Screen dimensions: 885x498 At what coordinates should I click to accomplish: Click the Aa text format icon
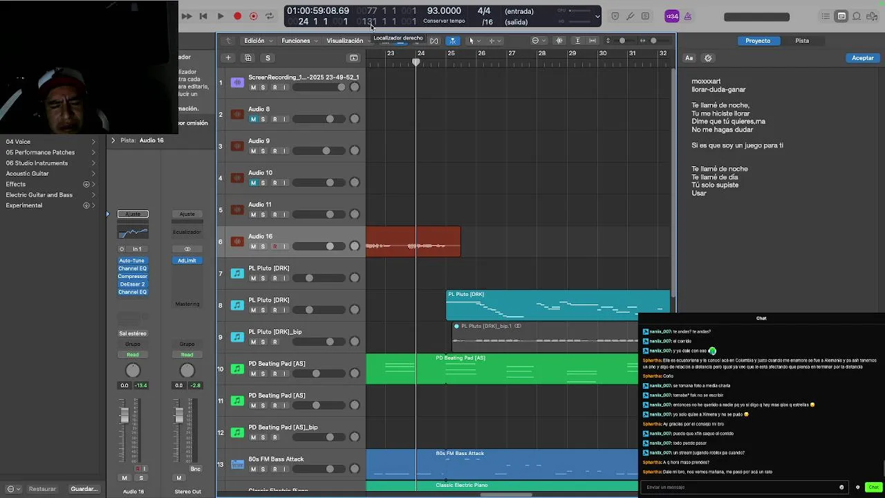(689, 58)
